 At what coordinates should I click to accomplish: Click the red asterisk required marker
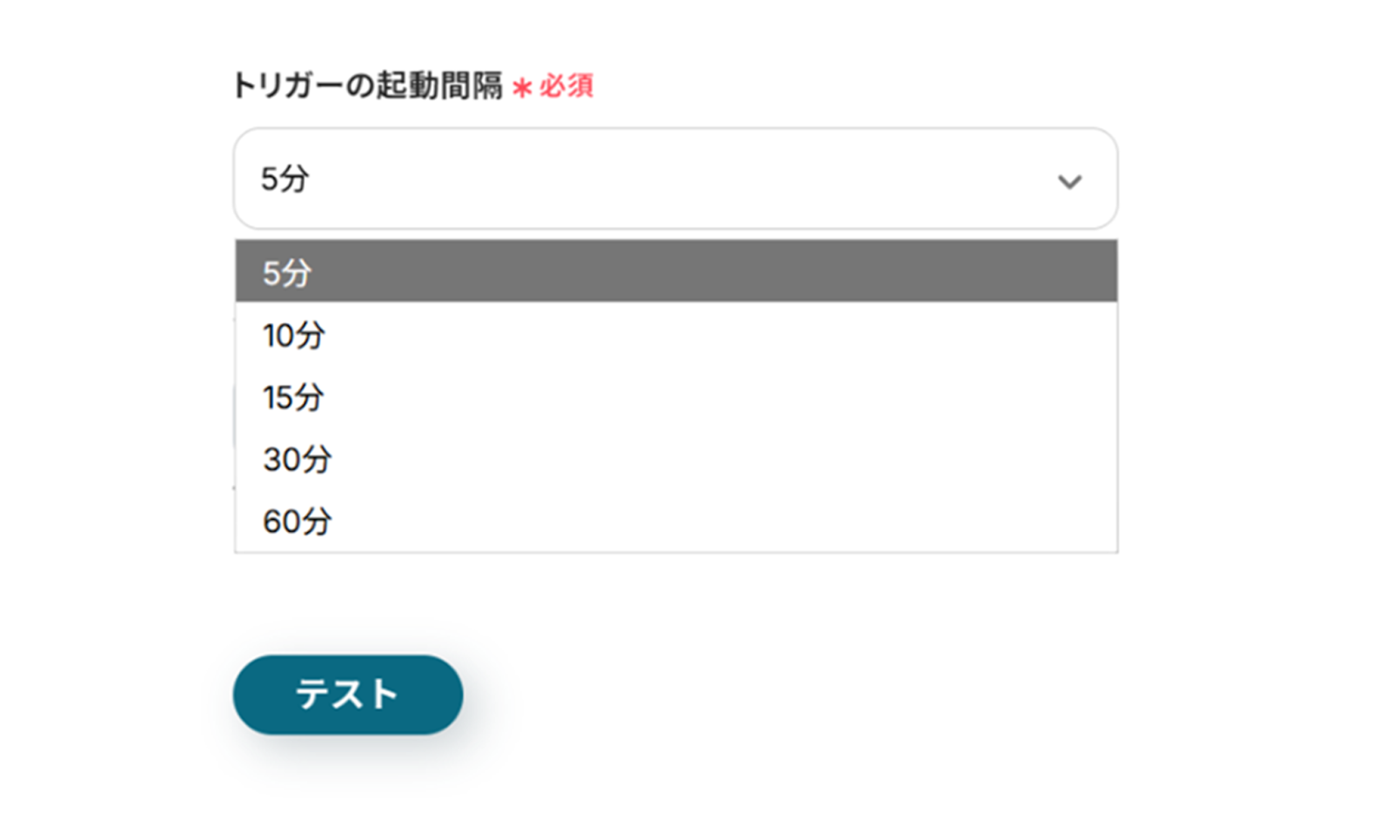point(521,87)
